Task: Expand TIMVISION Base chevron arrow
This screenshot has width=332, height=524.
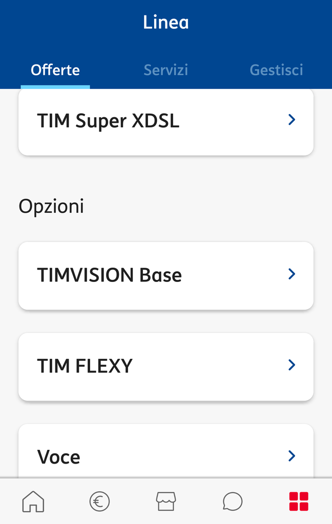Action: [292, 274]
